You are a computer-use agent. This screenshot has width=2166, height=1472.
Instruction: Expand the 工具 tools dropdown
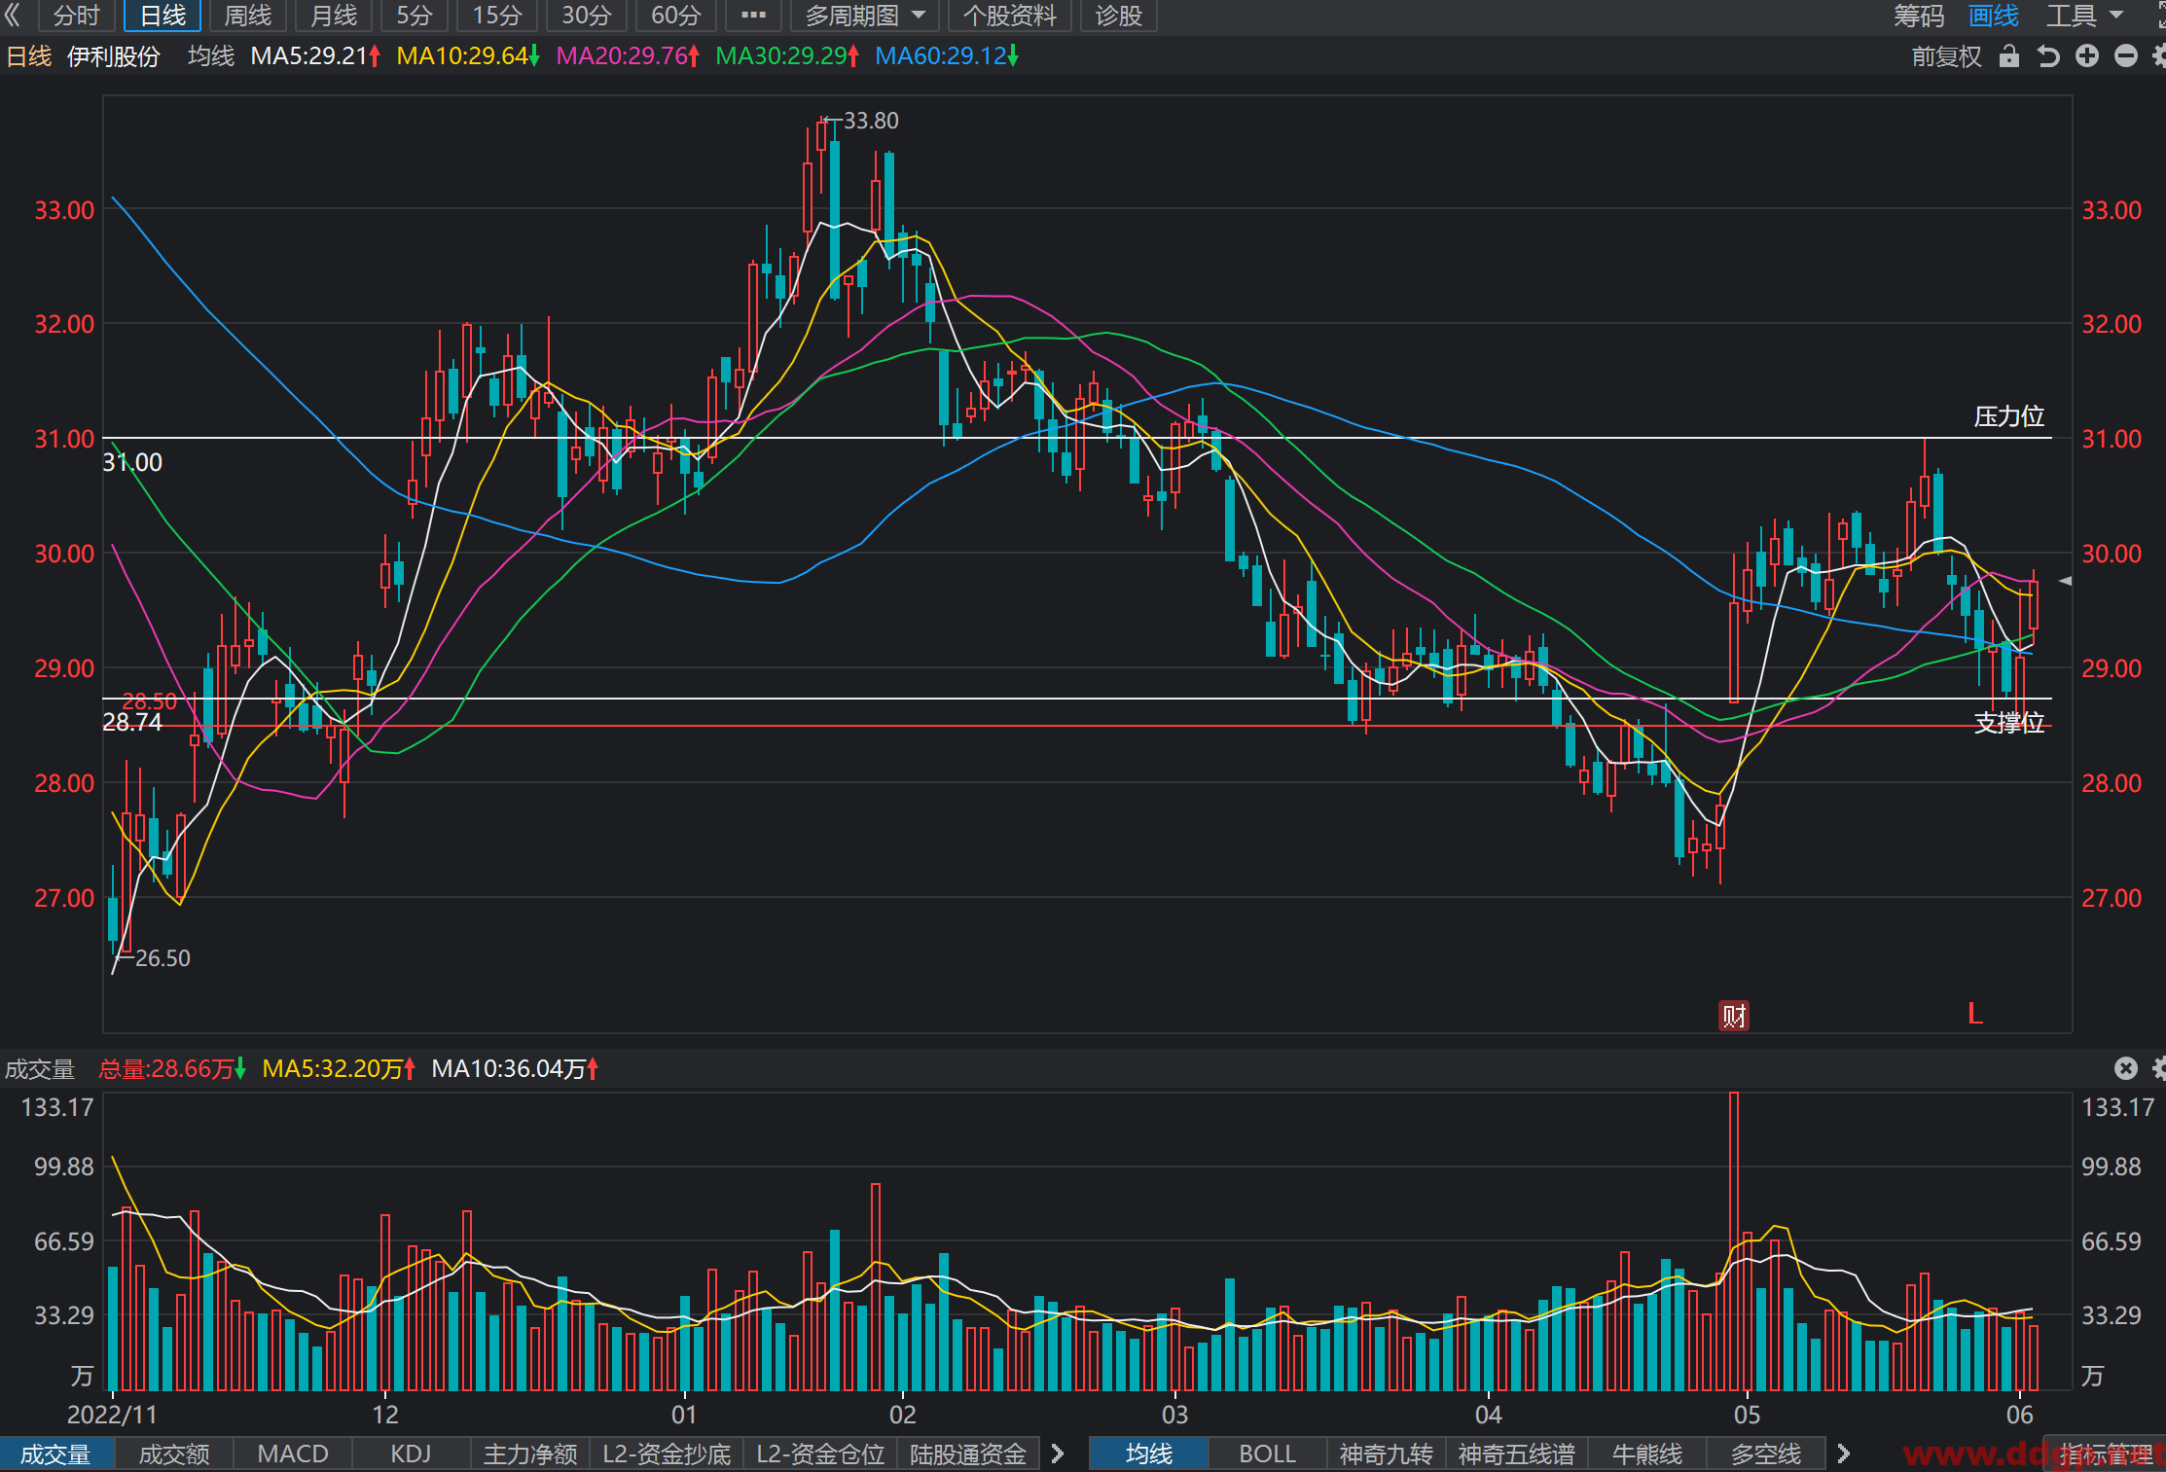click(x=2084, y=16)
